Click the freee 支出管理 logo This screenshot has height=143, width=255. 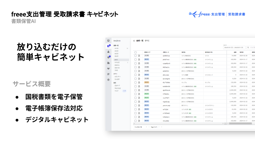(x=217, y=14)
